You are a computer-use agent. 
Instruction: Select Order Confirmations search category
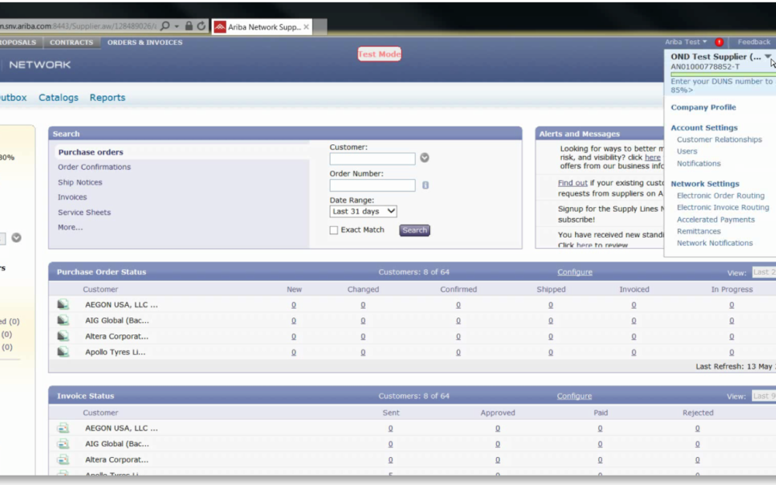(x=95, y=168)
